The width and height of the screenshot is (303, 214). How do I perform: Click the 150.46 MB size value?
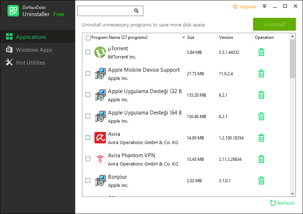[x=196, y=116]
